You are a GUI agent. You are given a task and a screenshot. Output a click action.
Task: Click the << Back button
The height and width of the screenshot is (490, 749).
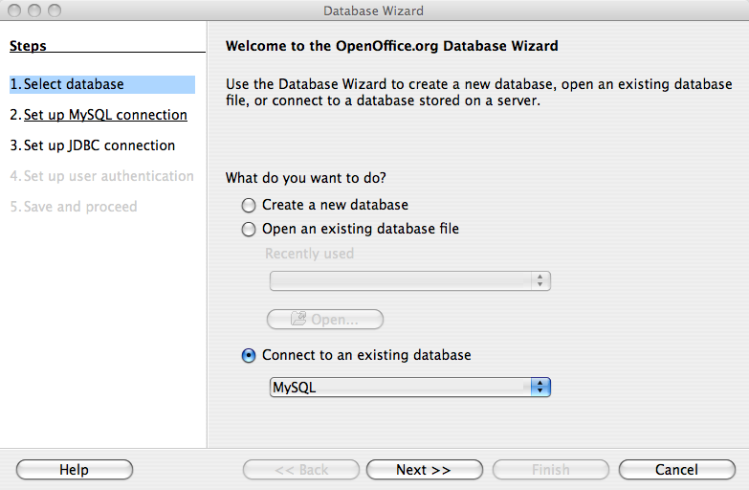(301, 470)
